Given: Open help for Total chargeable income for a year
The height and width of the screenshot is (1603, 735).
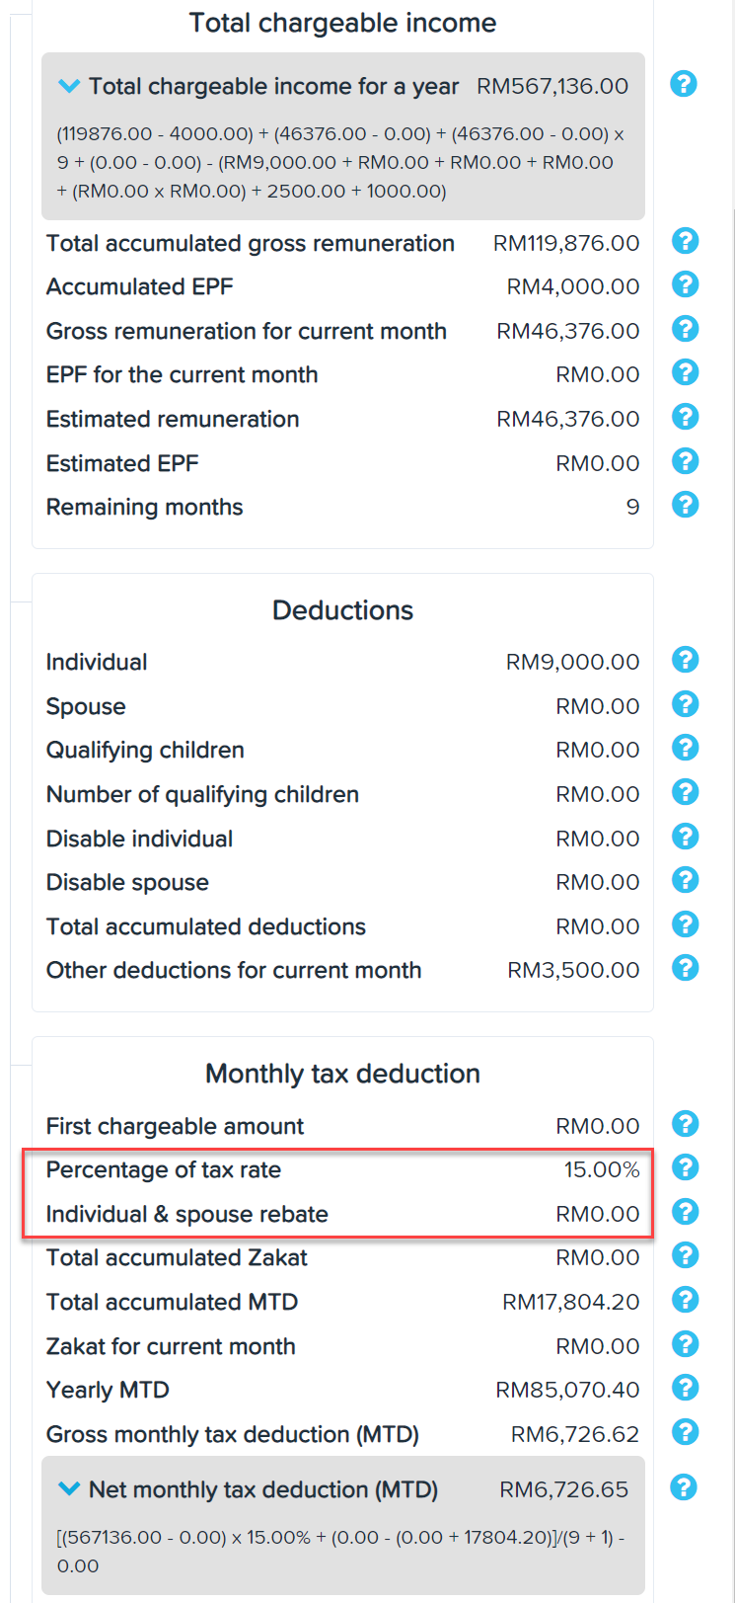Looking at the screenshot, I should point(684,84).
